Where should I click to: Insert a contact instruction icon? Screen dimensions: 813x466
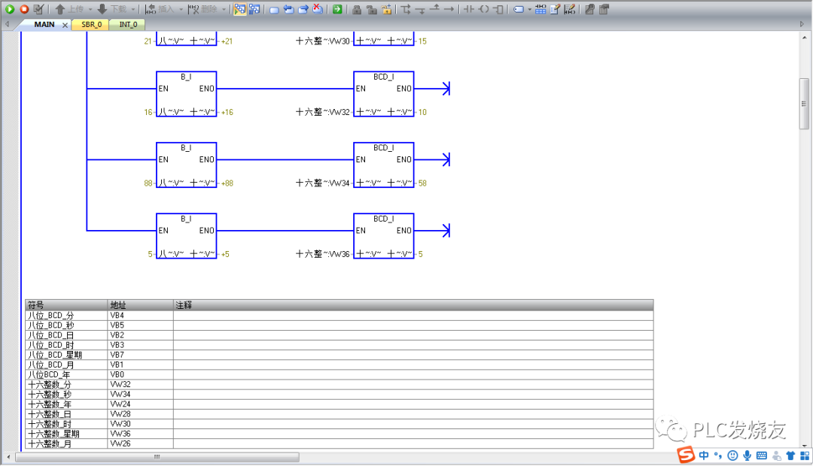(x=469, y=9)
